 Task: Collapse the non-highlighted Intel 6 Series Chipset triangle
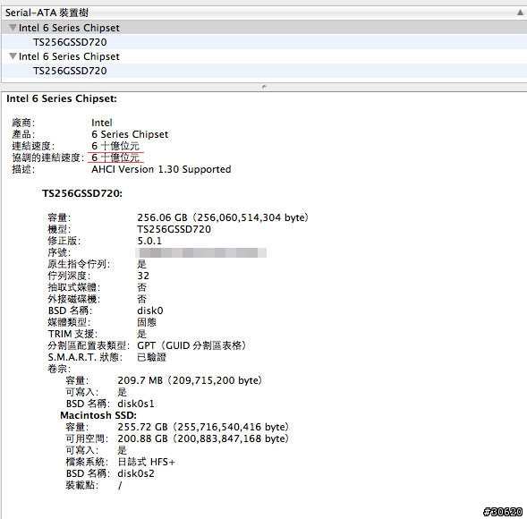[x=13, y=56]
